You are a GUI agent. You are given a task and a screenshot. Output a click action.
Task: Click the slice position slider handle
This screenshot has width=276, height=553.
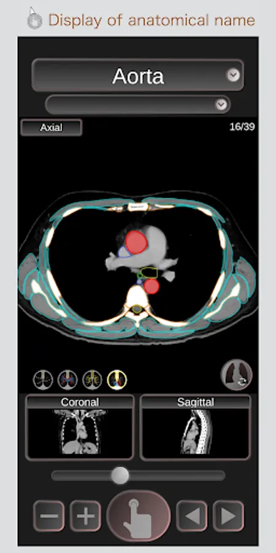tap(120, 476)
